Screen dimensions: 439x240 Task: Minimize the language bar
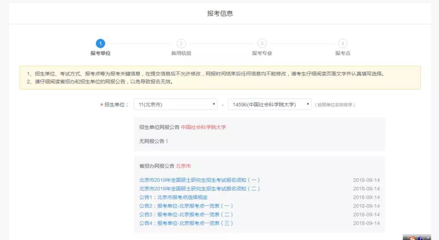pyautogui.click(x=428, y=238)
